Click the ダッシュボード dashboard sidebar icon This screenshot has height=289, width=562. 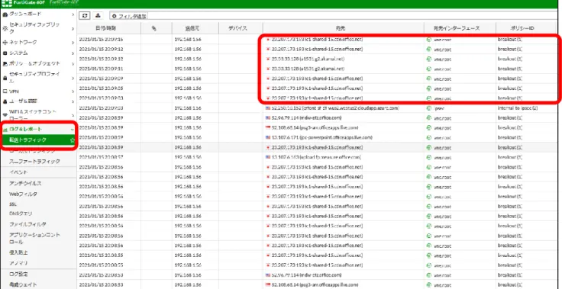[x=5, y=14]
